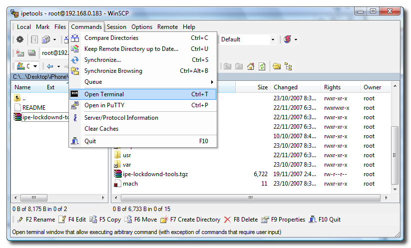Image resolution: width=411 pixels, height=248 pixels.
Task: Click F6 Move button
Action: pyautogui.click(x=141, y=220)
